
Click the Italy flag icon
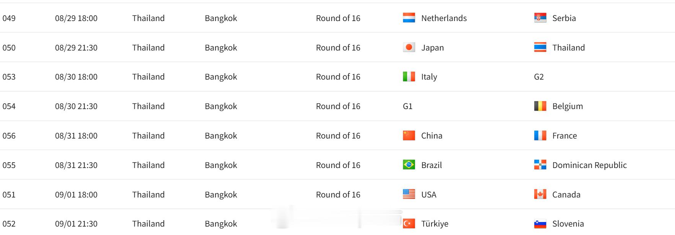click(x=409, y=77)
